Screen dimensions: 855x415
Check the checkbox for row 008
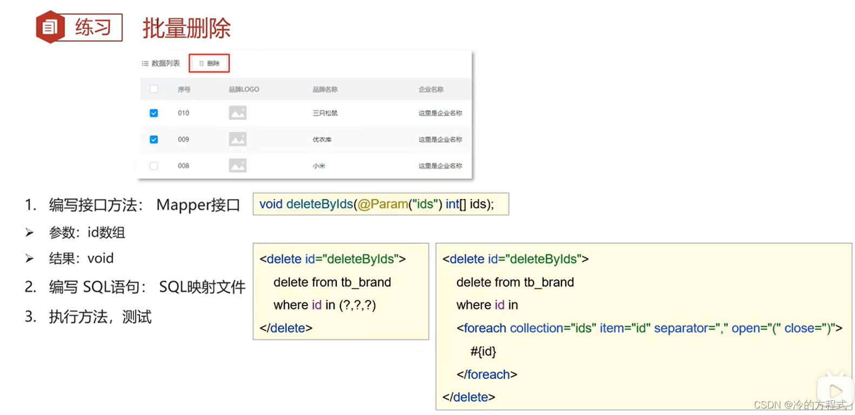point(154,166)
